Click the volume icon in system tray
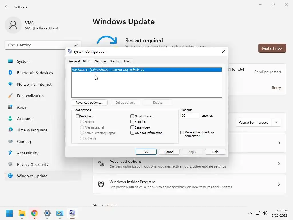Image resolution: width=293 pixels, height=220 pixels. pyautogui.click(x=265, y=213)
